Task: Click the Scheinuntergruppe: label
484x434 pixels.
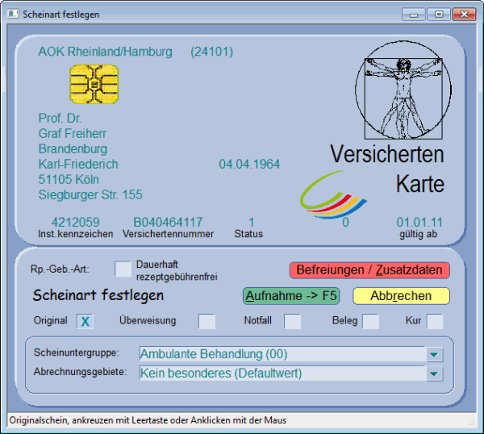Action: (77, 353)
